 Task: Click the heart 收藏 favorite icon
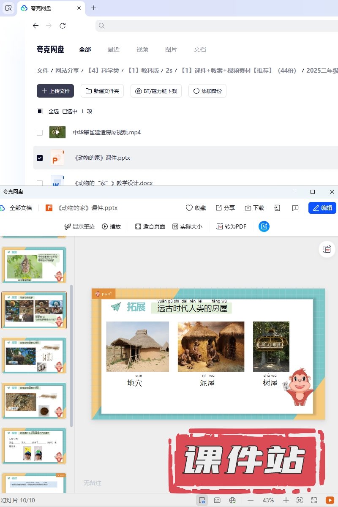[x=196, y=208]
